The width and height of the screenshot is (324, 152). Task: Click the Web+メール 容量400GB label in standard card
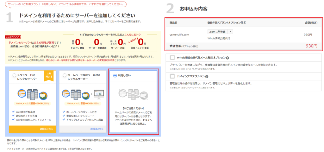click(x=33, y=103)
